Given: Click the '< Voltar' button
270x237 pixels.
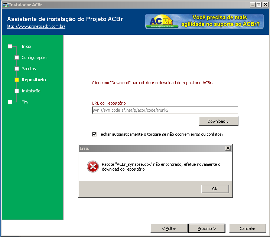Looking at the screenshot, I should (x=169, y=228).
